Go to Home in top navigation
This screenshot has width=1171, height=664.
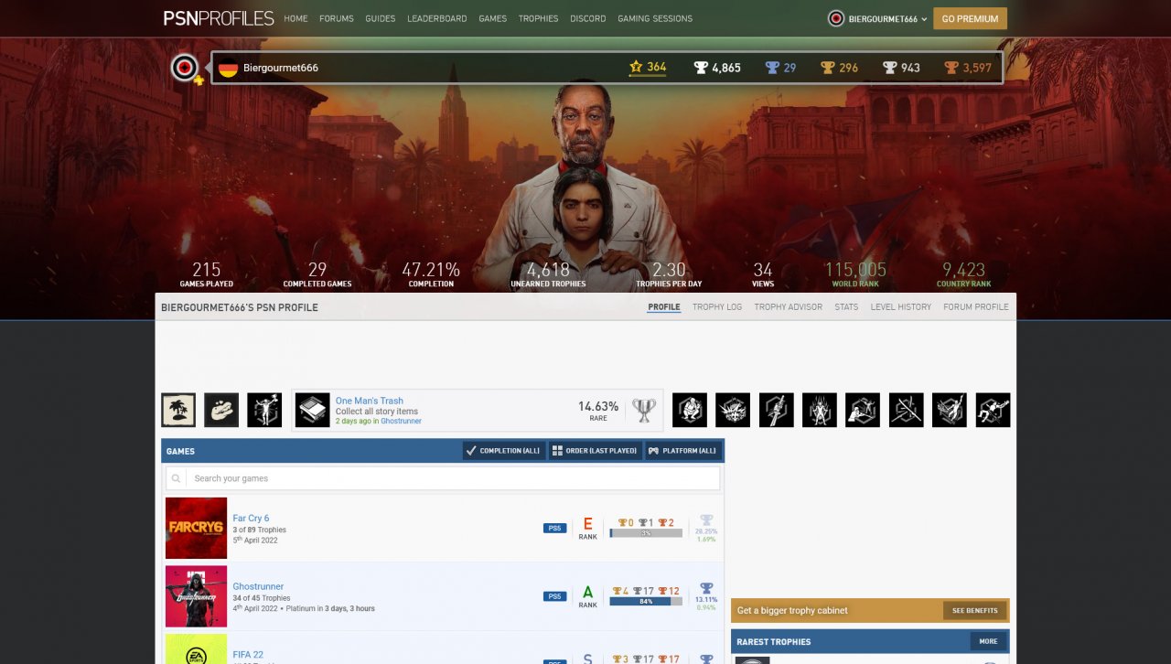[x=295, y=18]
